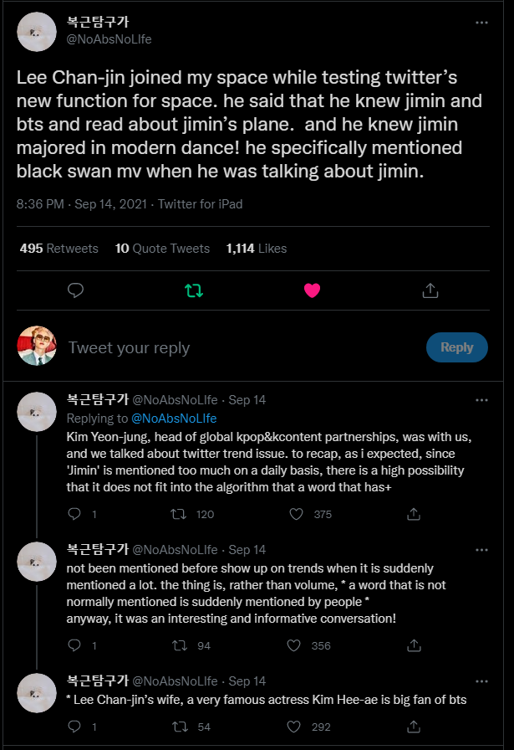514x750 pixels.
Task: Open more options on the Kim Hee-ae reply
Action: point(481,681)
